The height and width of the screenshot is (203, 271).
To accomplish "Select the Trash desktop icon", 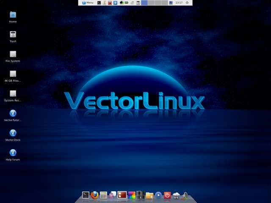I will (13, 37).
